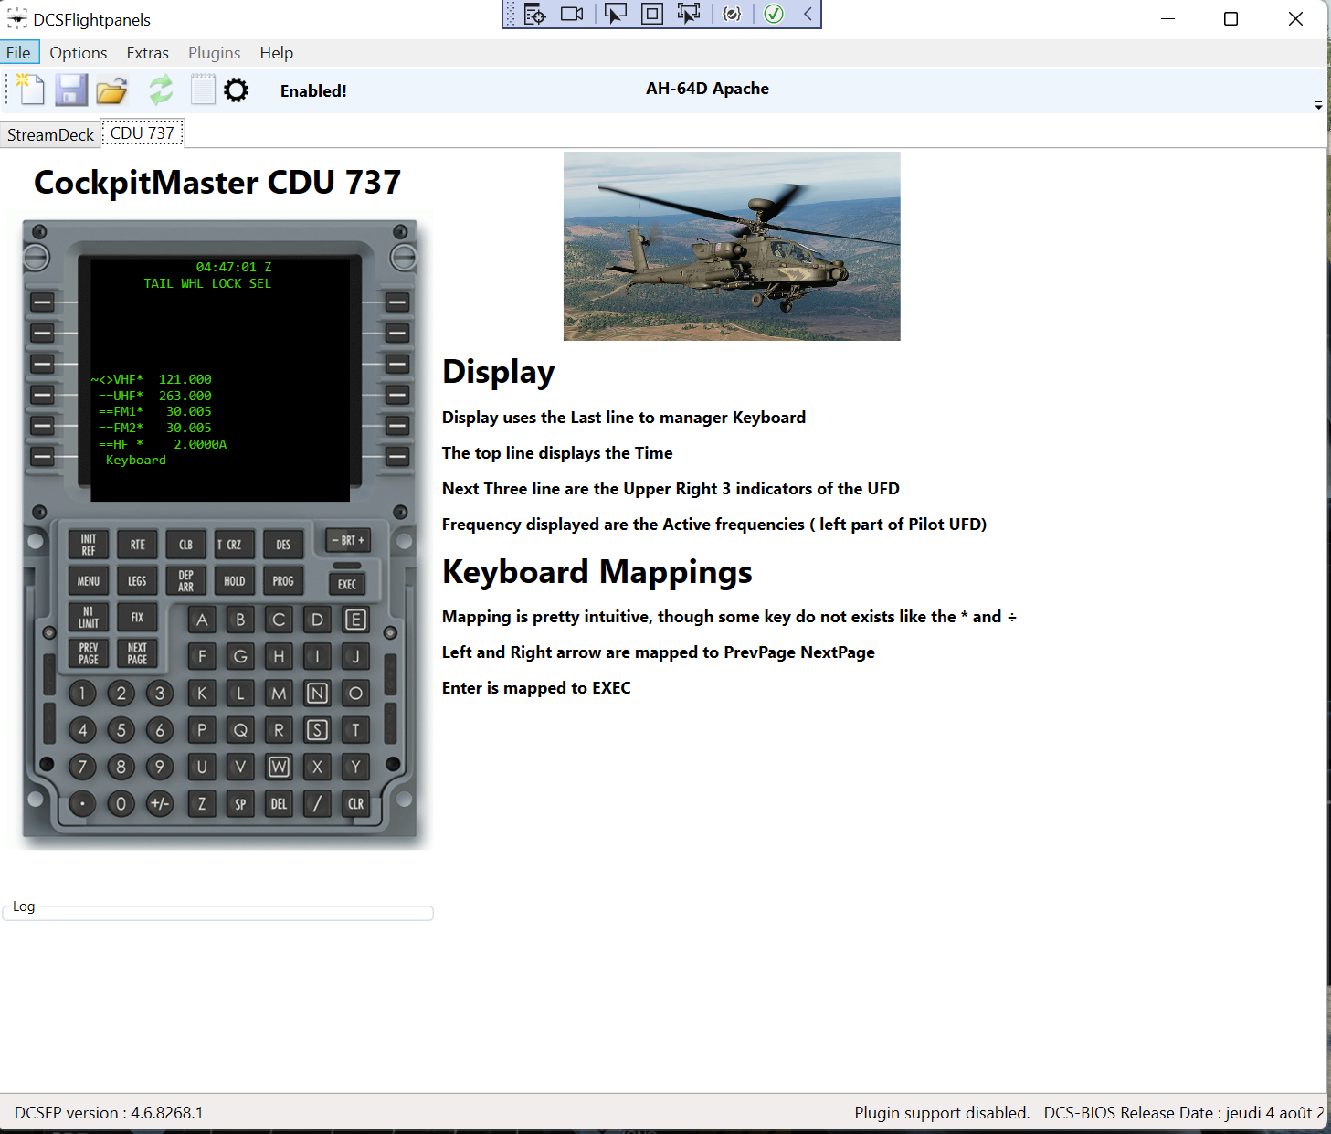Open a profile with the folder icon
The height and width of the screenshot is (1134, 1331).
tap(112, 90)
